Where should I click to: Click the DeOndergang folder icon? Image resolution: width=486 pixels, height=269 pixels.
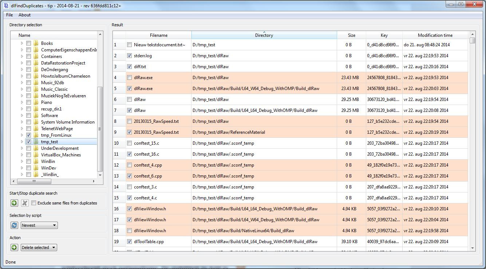coord(36,70)
